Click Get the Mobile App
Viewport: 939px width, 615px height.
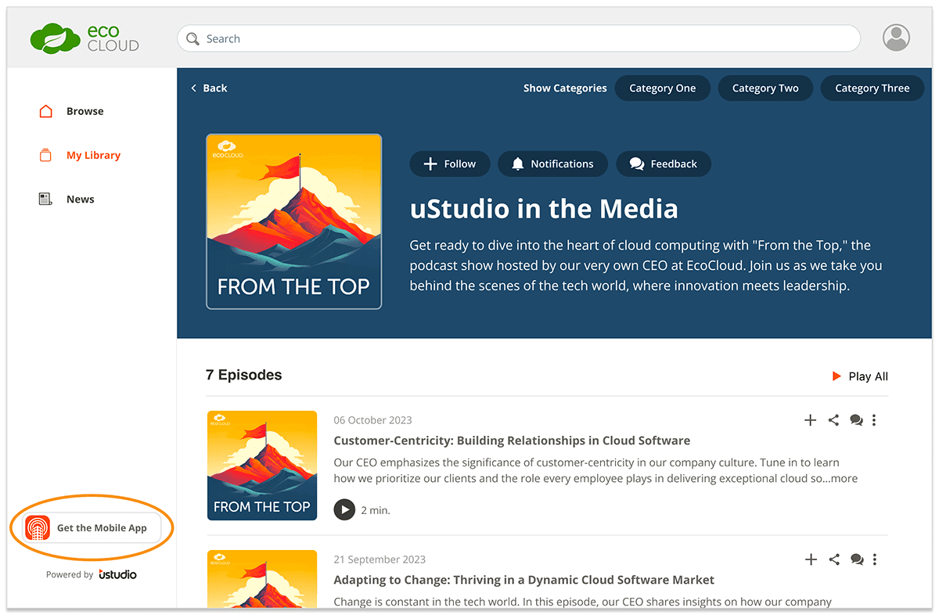pyautogui.click(x=92, y=528)
